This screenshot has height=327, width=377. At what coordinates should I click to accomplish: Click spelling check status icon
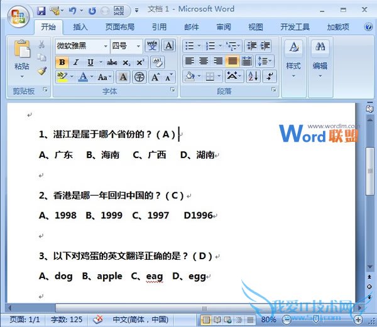(x=98, y=319)
